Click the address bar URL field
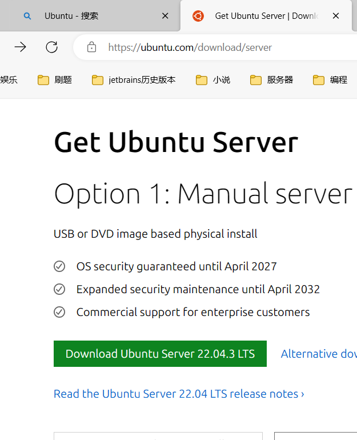 pyautogui.click(x=217, y=47)
